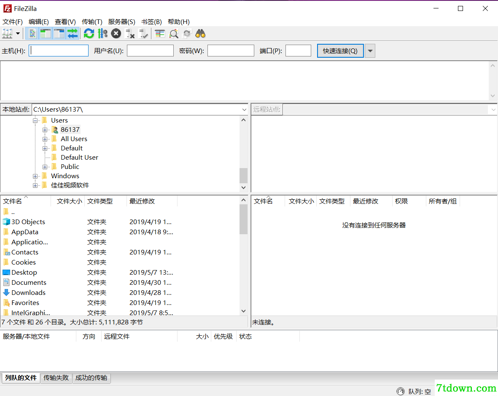Select the Documents folder icon

(x=6, y=282)
